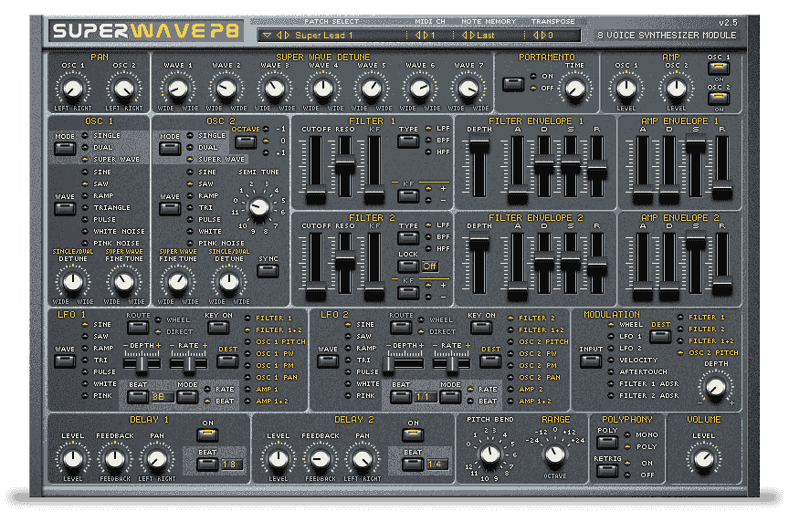Click the OSC 2 semi tune knob
Image resolution: width=789 pixels, height=512 pixels.
259,206
